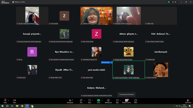This screenshot has height=108, width=193.
Task: Open File Explorer from taskbar
Action: point(17,106)
